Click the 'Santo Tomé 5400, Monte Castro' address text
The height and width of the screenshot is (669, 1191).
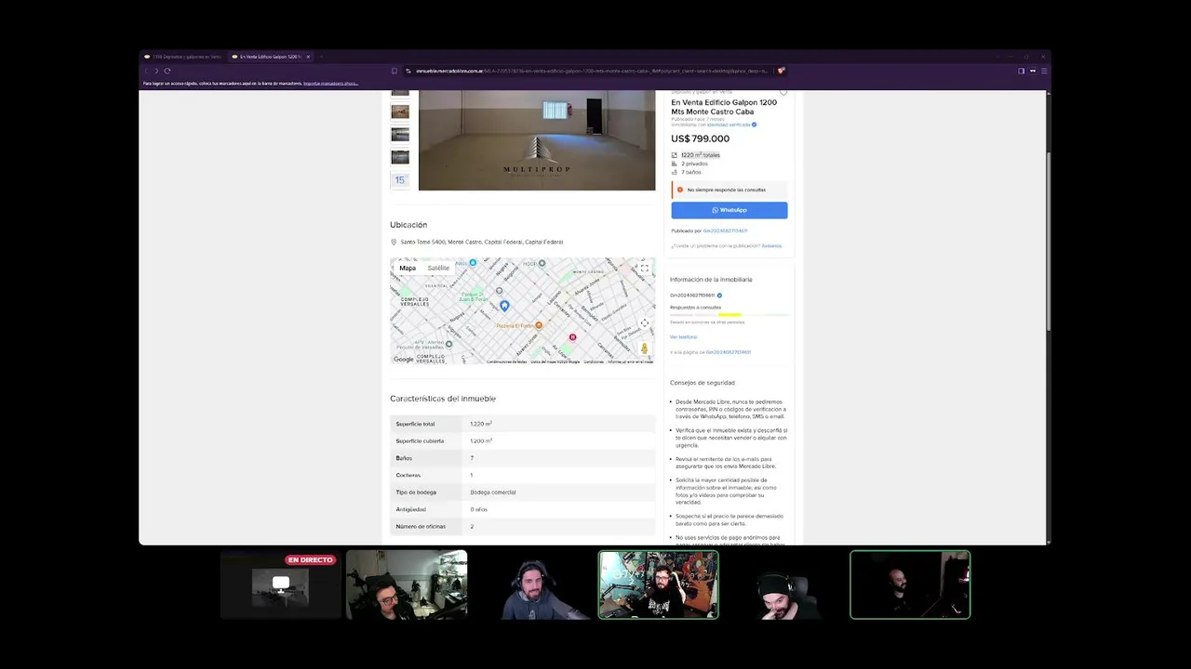coord(482,242)
